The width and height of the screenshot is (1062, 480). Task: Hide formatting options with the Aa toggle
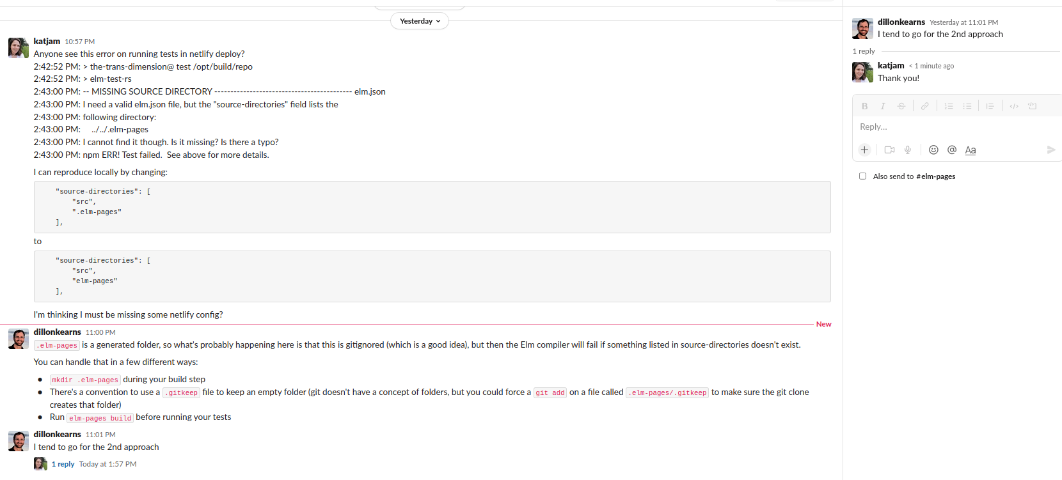(971, 150)
